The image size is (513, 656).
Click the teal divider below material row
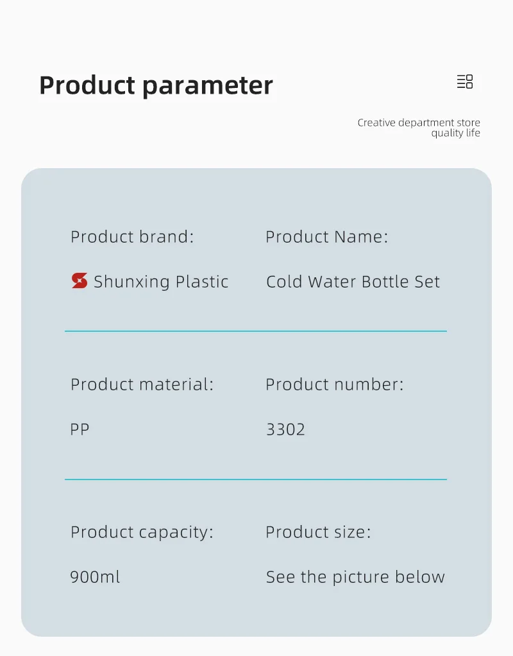coord(255,479)
